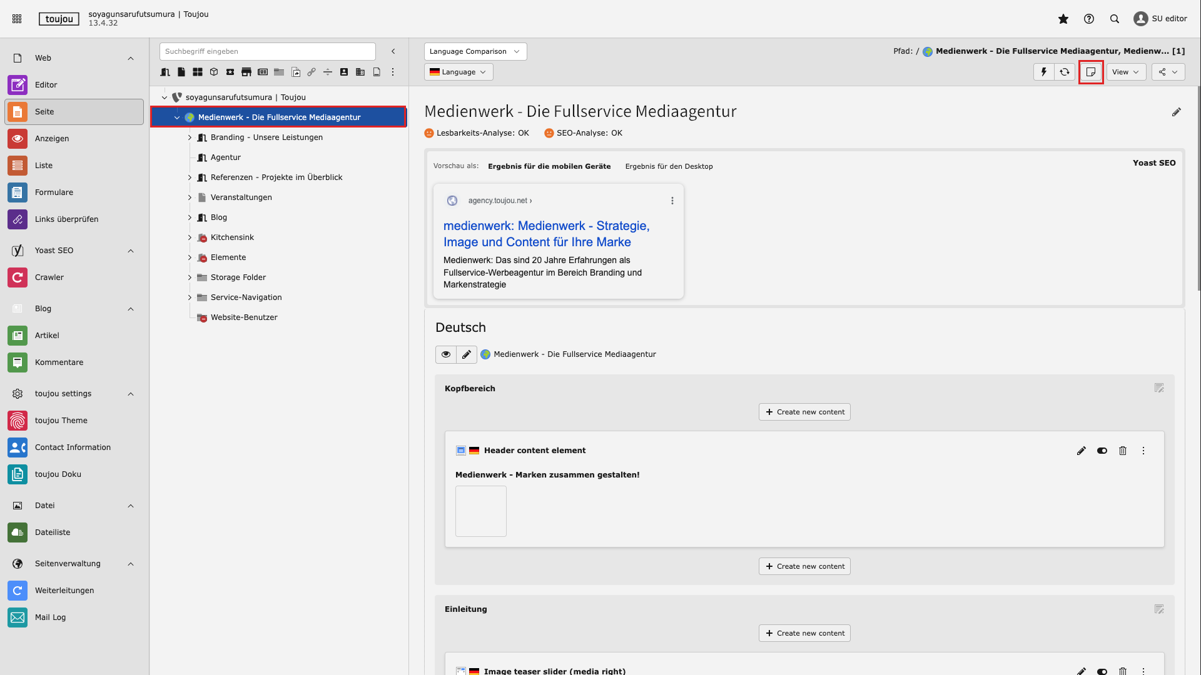Collapse the page tree panel

point(393,51)
